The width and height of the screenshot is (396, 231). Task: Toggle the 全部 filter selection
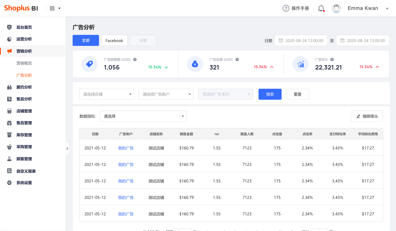tap(86, 40)
